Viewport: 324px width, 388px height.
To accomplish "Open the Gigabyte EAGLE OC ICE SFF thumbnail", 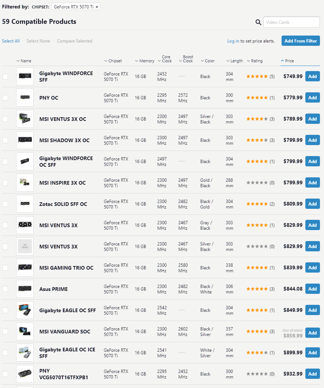I will click(25, 353).
